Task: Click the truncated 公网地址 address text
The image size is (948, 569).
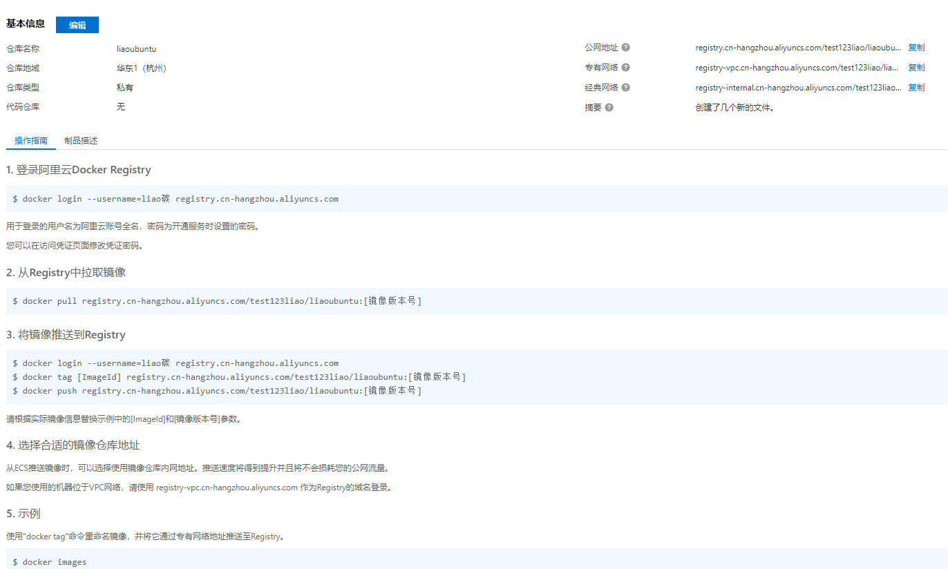Action: (795, 47)
